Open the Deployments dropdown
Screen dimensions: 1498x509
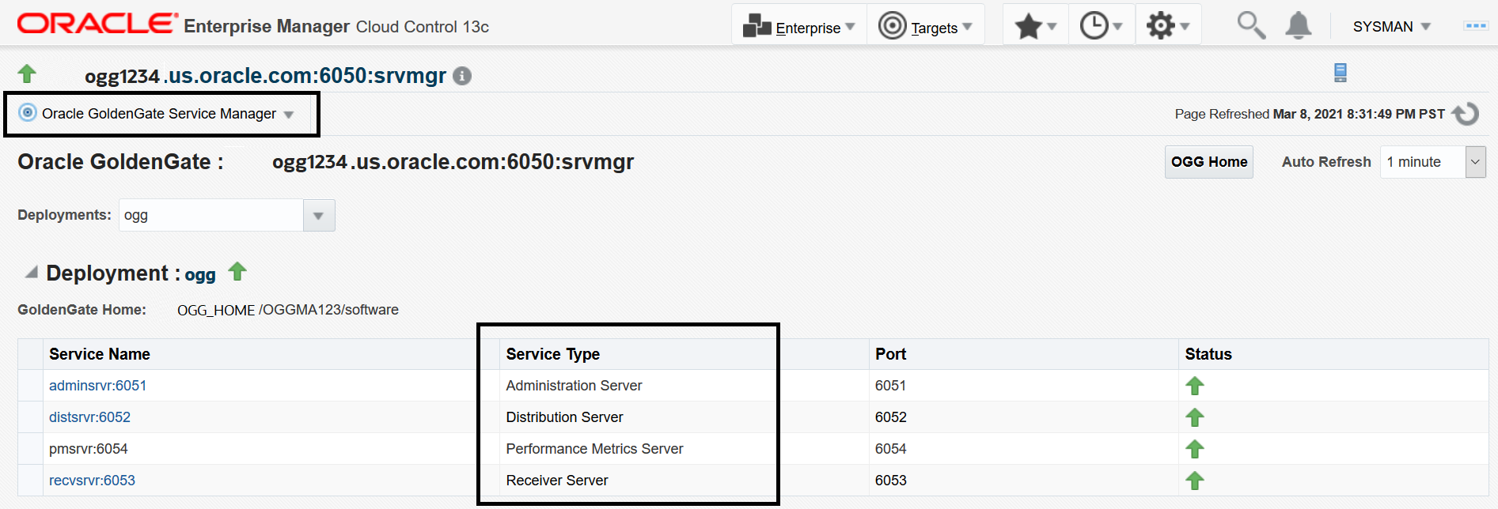[x=318, y=215]
